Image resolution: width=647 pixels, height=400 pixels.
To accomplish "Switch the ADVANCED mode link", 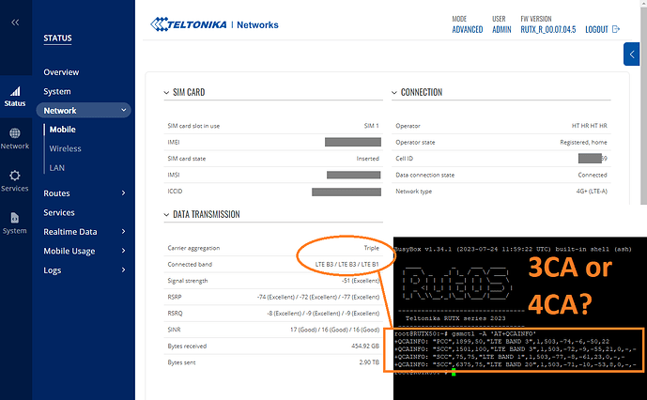I will coord(467,29).
